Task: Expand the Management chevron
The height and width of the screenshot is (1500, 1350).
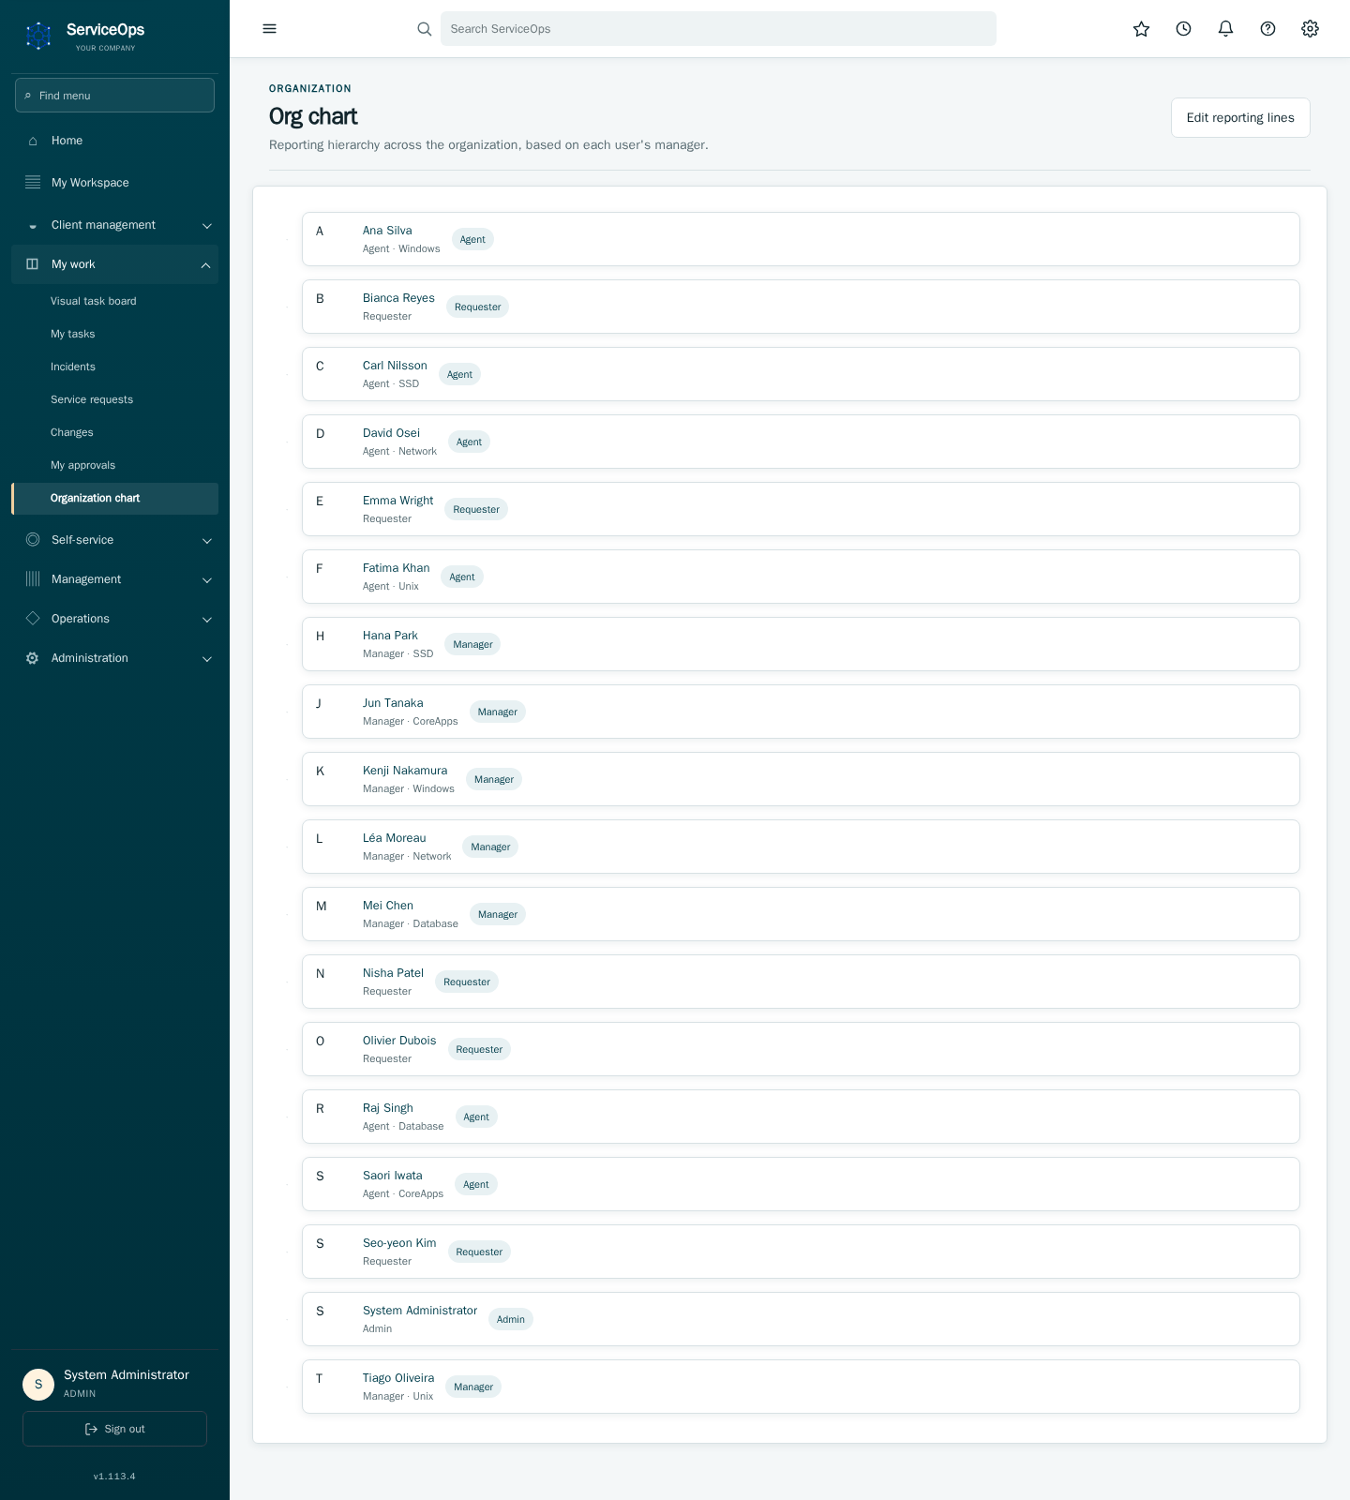Action: (x=207, y=580)
